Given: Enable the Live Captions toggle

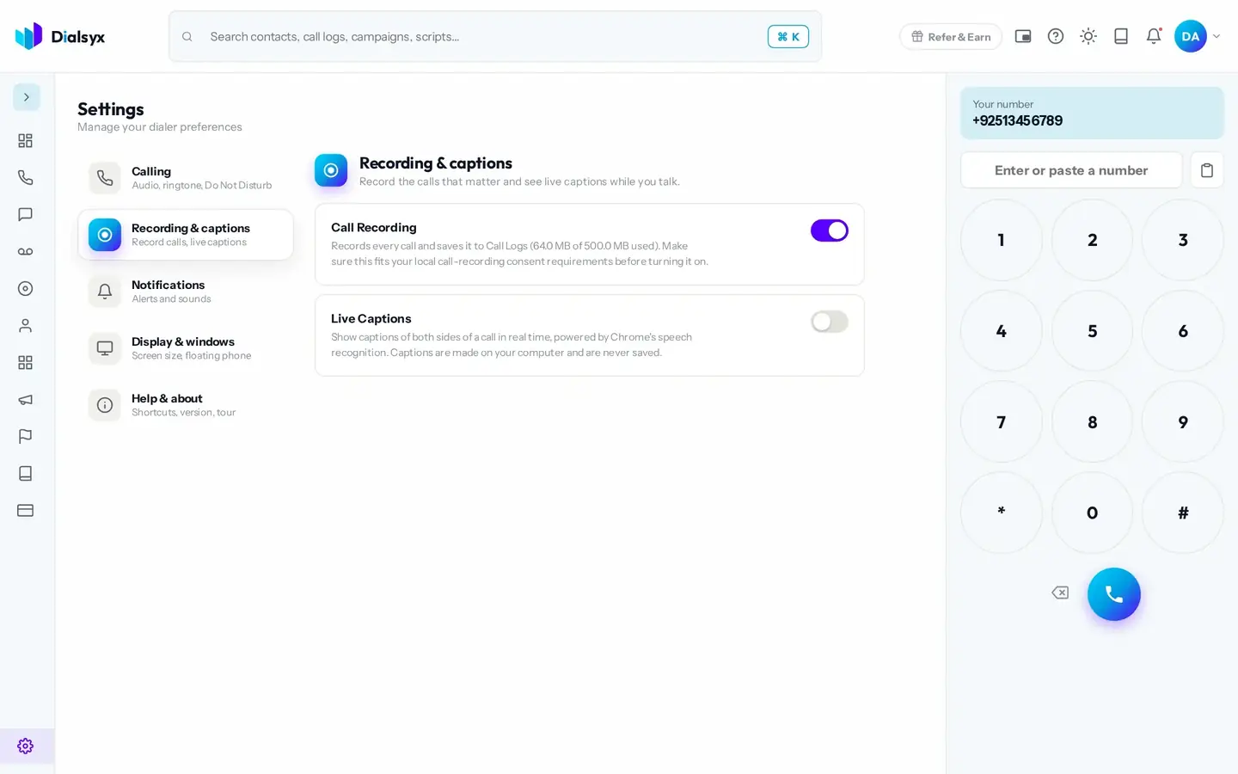Looking at the screenshot, I should (830, 322).
